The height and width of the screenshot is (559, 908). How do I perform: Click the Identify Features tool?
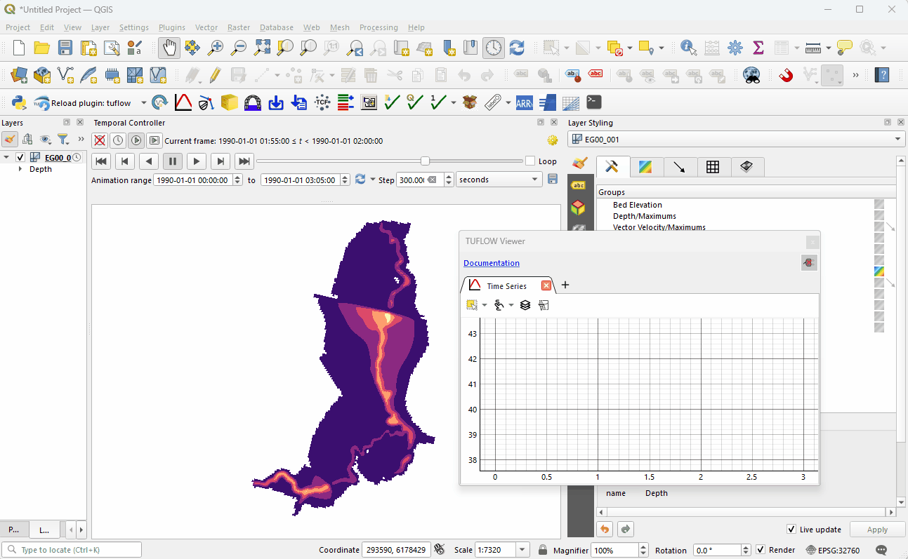(x=689, y=48)
